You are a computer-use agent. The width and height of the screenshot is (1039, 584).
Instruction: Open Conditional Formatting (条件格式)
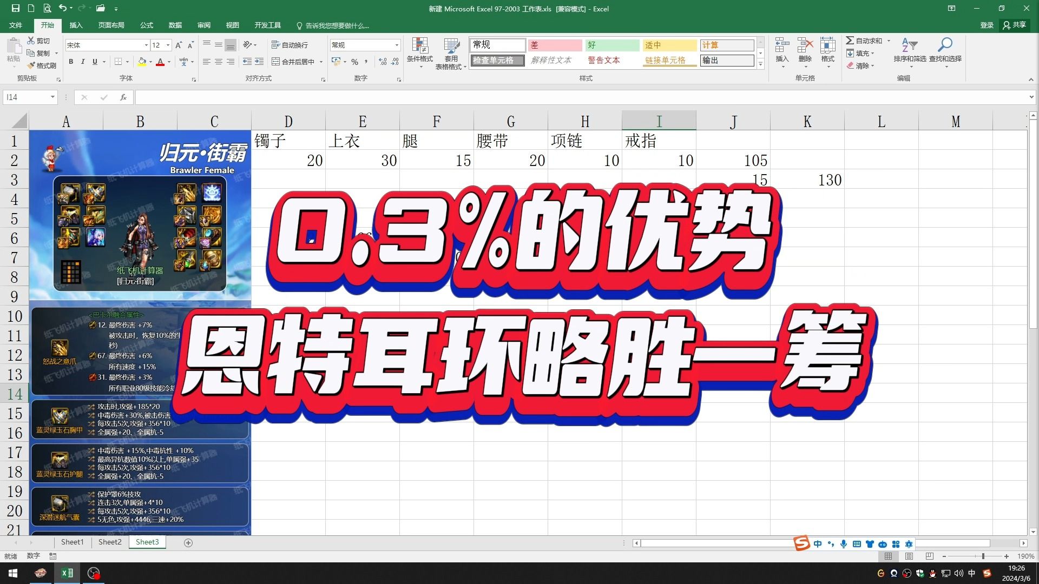tap(420, 53)
